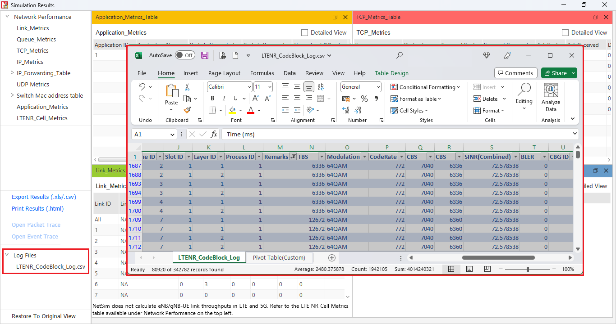Screen dimensions: 616x324
Task: Click Increase Decimal icon
Action: pos(346,110)
